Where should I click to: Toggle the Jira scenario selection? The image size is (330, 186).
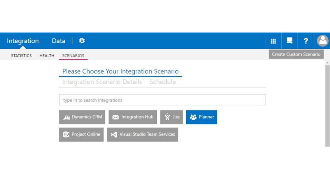click(171, 117)
